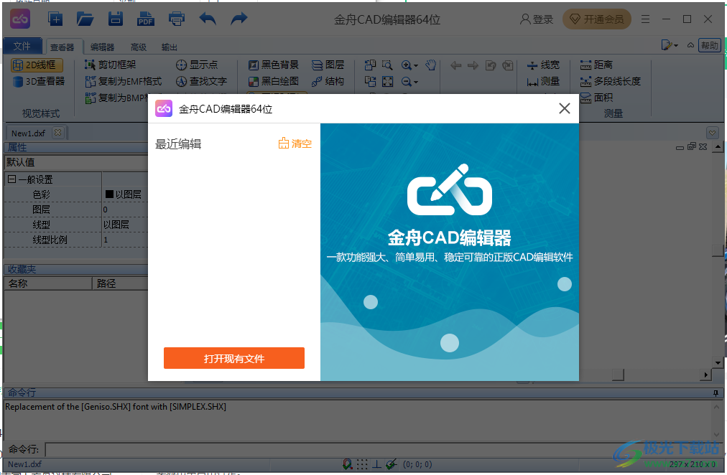The image size is (727, 475).
Task: Click the document list dropdown arrow at right
Action: 713,133
